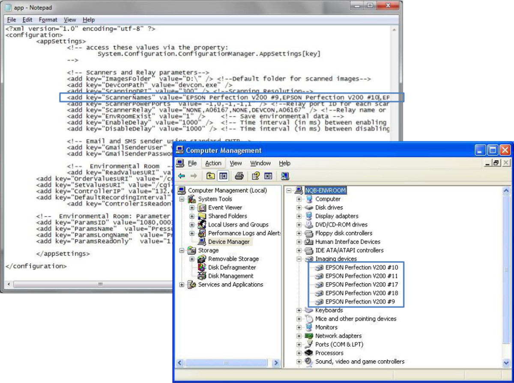Select Disk Management under Storage
The image size is (514, 383).
click(x=230, y=276)
